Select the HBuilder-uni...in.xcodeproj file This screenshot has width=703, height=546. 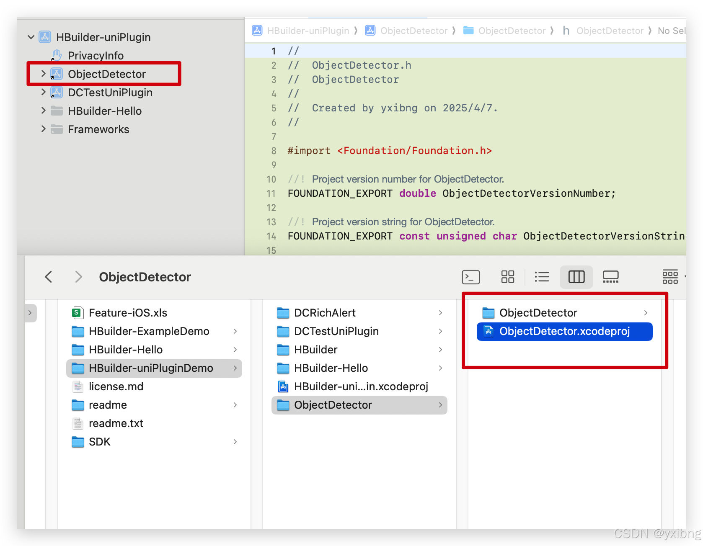[361, 386]
